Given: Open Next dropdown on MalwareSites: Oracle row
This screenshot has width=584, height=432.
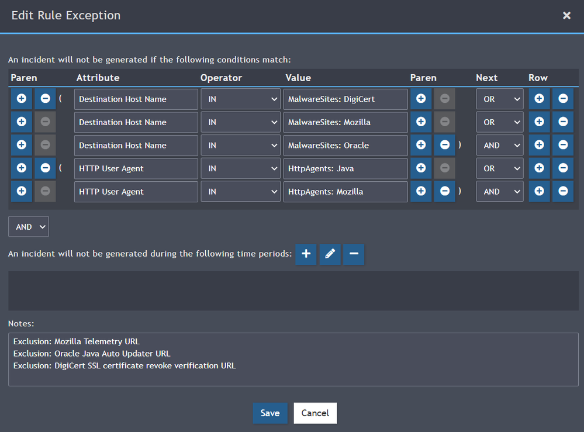Looking at the screenshot, I should click(499, 146).
